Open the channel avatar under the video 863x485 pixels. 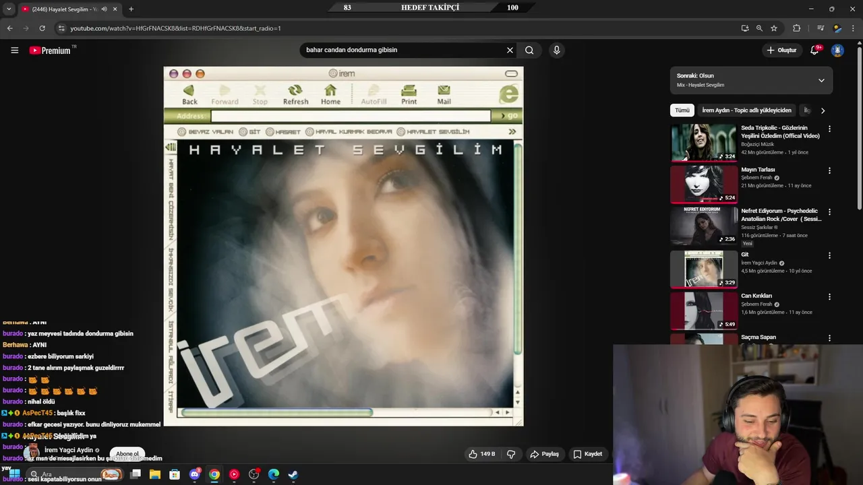click(x=32, y=451)
